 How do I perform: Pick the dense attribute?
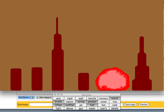[x=70, y=108]
